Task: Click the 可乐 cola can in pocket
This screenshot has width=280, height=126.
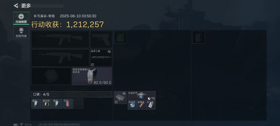Action: click(68, 104)
